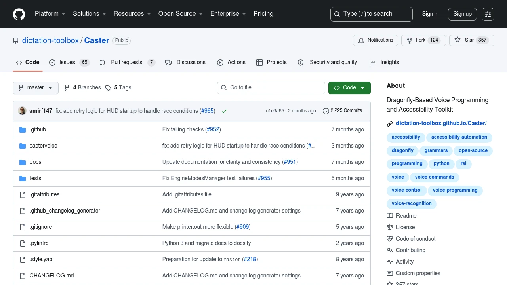The width and height of the screenshot is (507, 285).
Task: Open the Security and quality tab
Action: tap(328, 63)
